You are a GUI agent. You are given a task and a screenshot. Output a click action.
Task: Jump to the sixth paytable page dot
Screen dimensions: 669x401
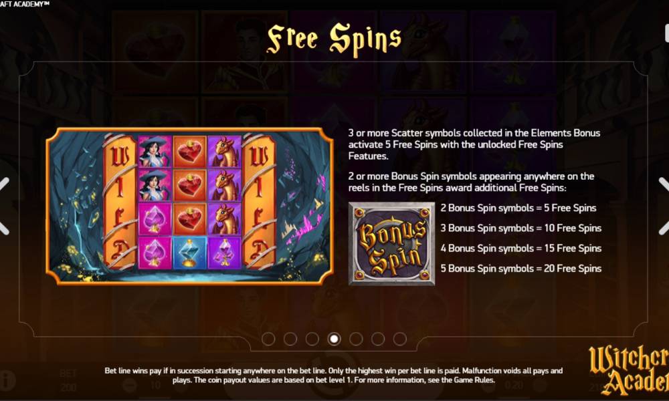tap(378, 339)
